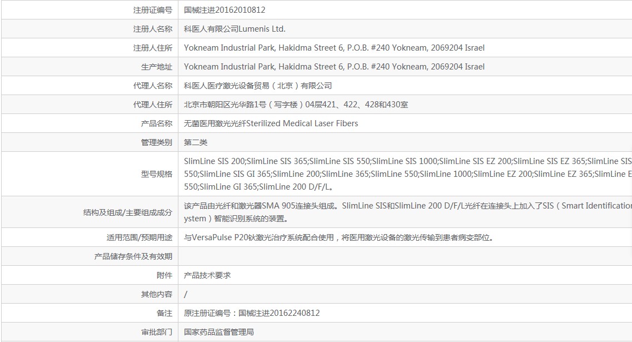Click the 注册人住所 label
This screenshot has width=632, height=342.
coord(153,48)
